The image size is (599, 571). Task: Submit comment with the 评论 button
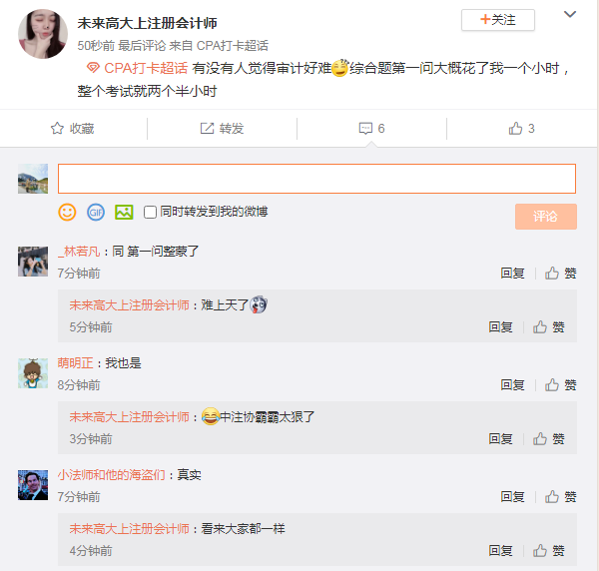545,217
